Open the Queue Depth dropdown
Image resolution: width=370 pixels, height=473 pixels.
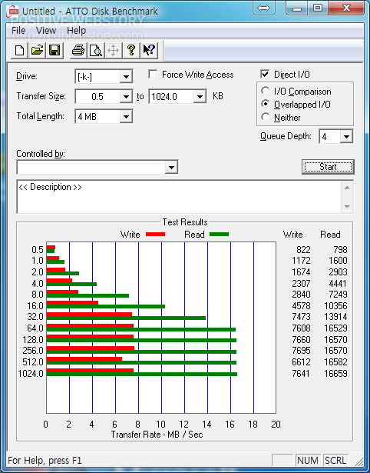point(346,137)
